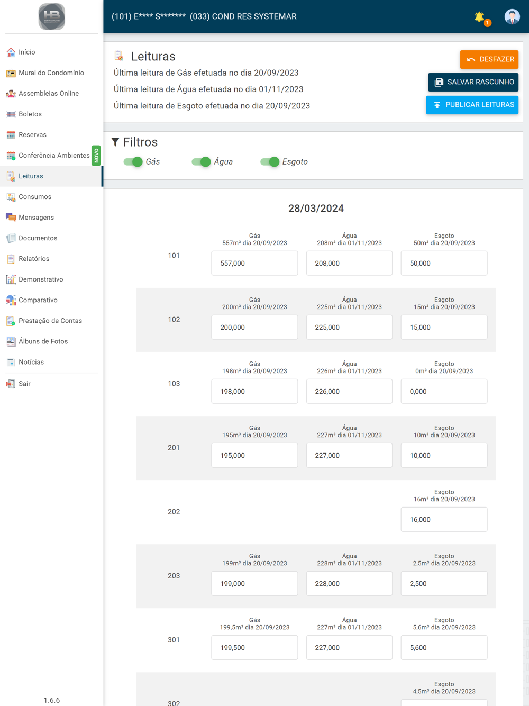Click Água field for unit 301

(349, 647)
